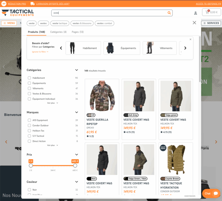The width and height of the screenshot is (222, 201).
Task: Show previous category filter with left arrow
Action: [61, 48]
